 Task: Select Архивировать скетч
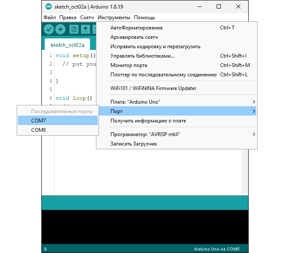tap(177, 37)
